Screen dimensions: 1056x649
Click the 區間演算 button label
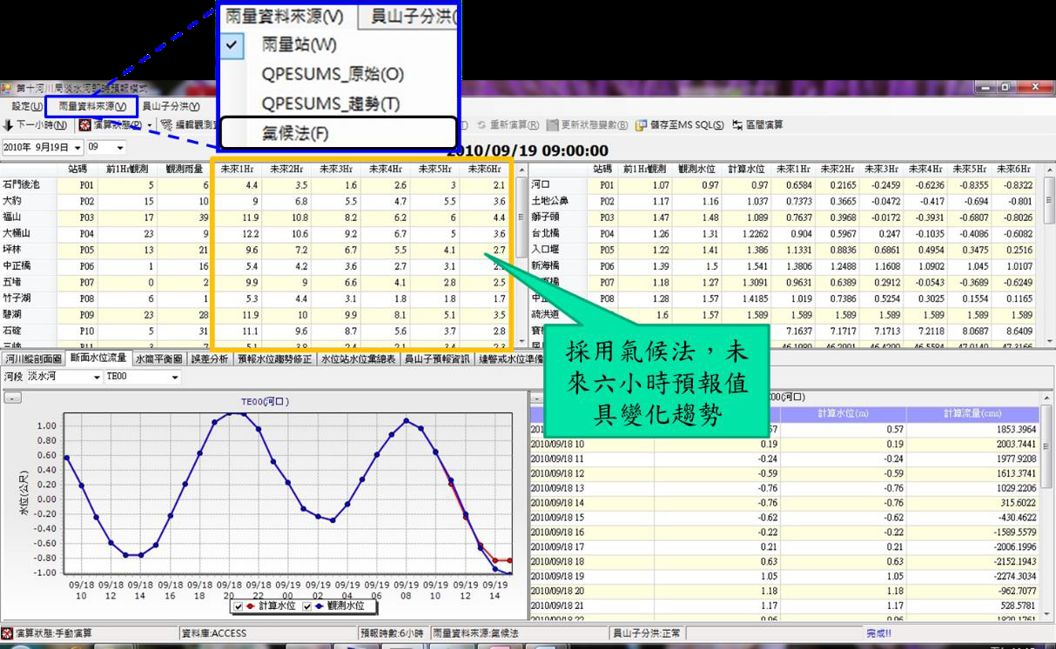click(x=764, y=125)
